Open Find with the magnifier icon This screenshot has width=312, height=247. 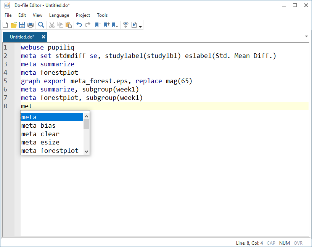pos(41,25)
